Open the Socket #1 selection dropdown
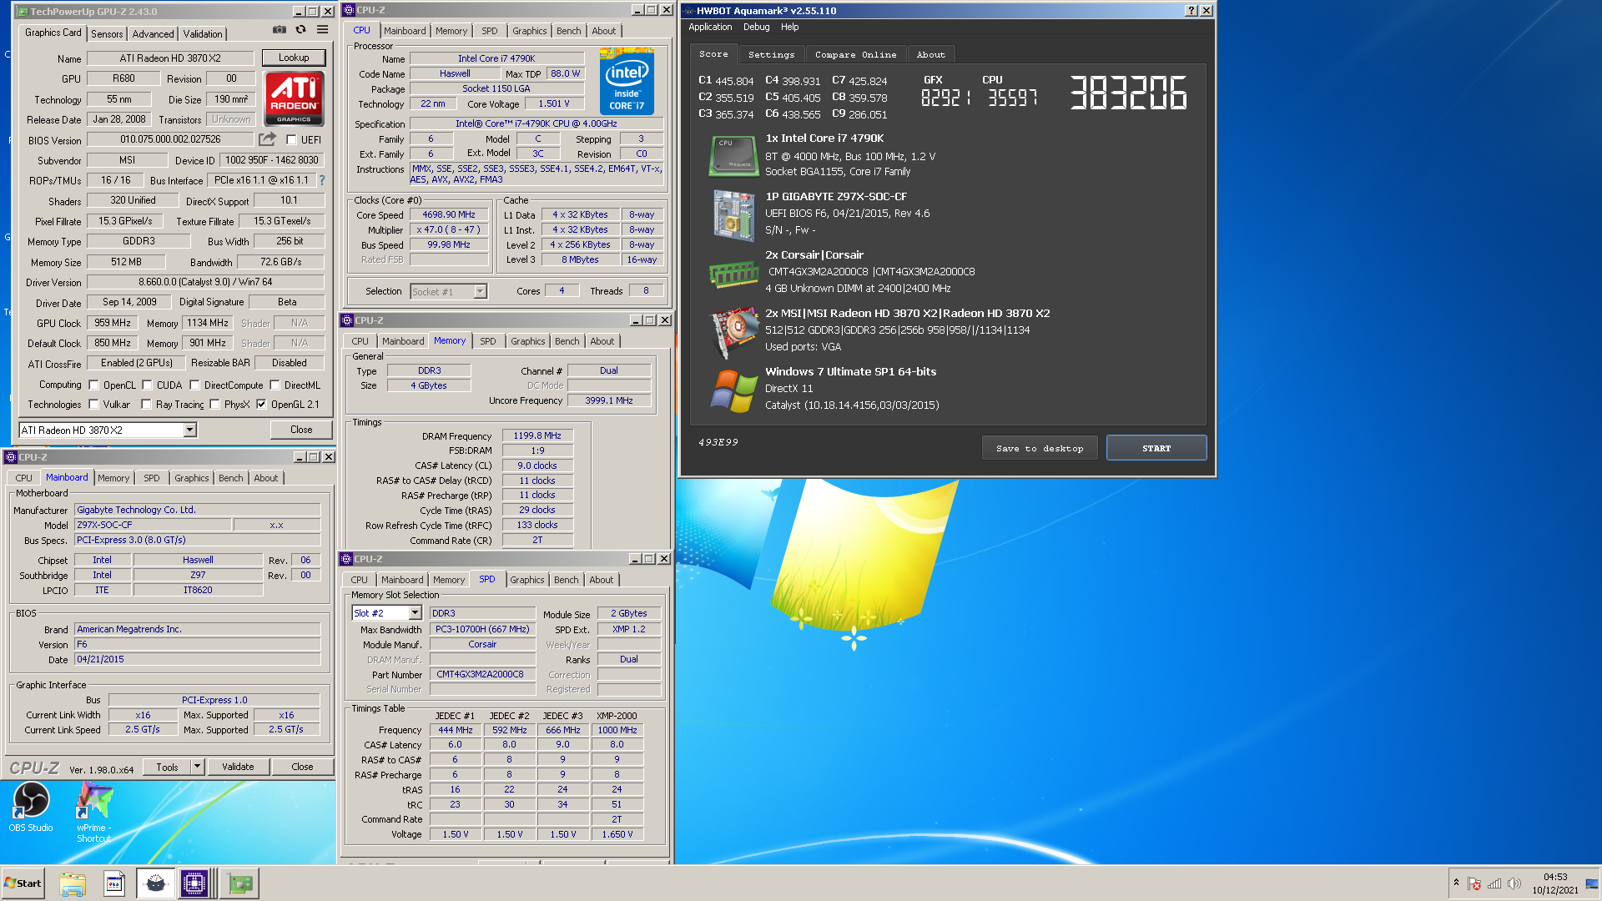 [x=480, y=291]
